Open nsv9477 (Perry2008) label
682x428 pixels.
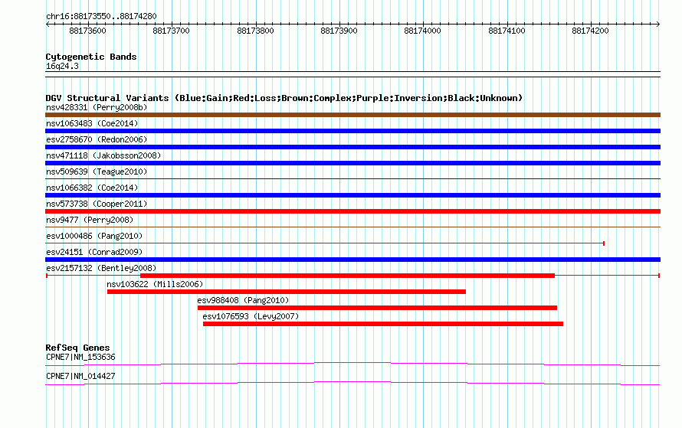tap(90, 220)
